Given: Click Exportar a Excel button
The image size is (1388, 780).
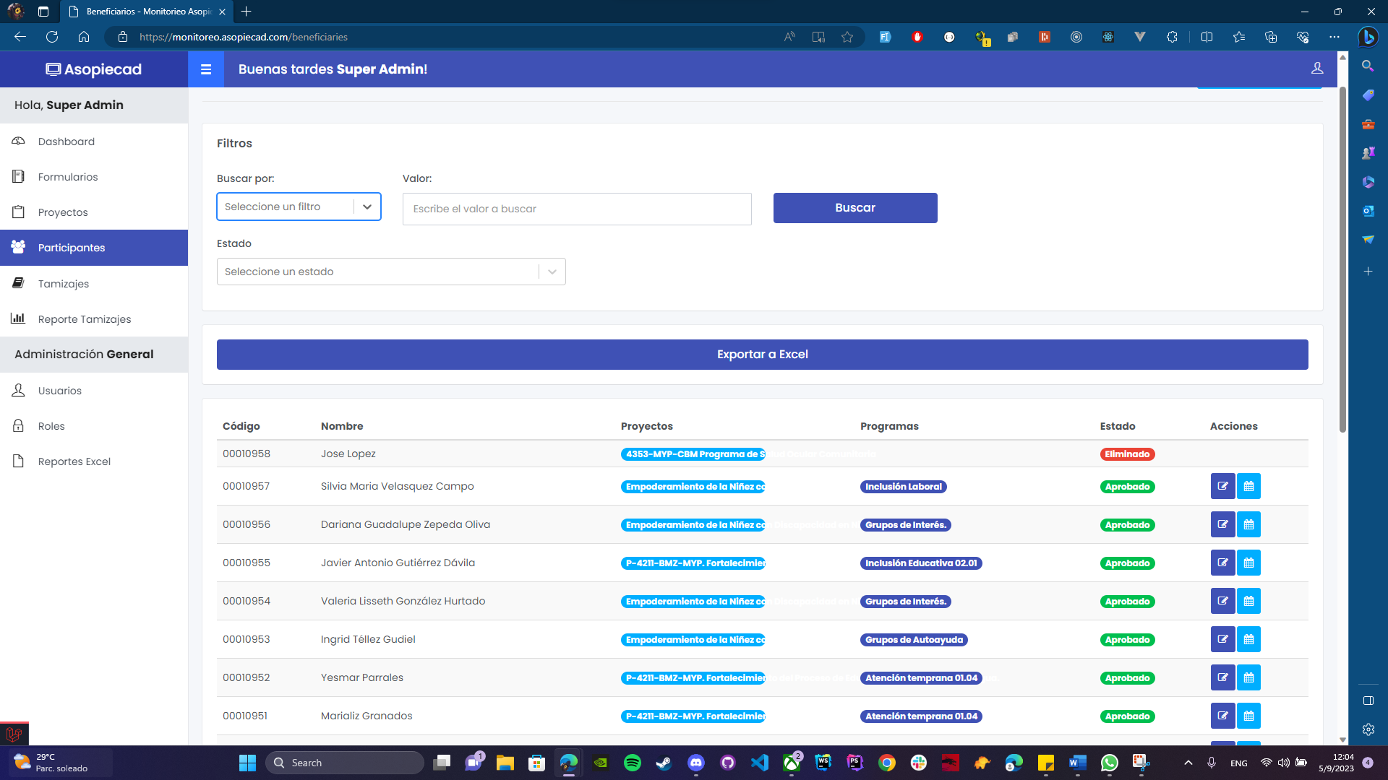Looking at the screenshot, I should (x=762, y=355).
